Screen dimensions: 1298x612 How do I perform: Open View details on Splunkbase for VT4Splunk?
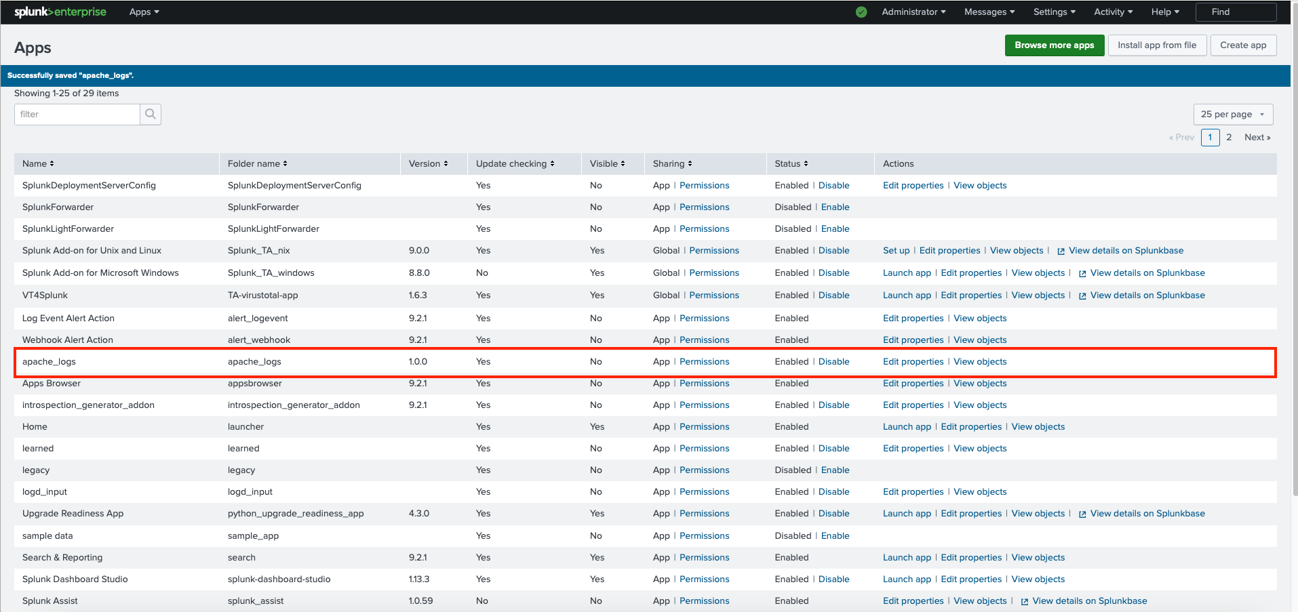(1147, 295)
